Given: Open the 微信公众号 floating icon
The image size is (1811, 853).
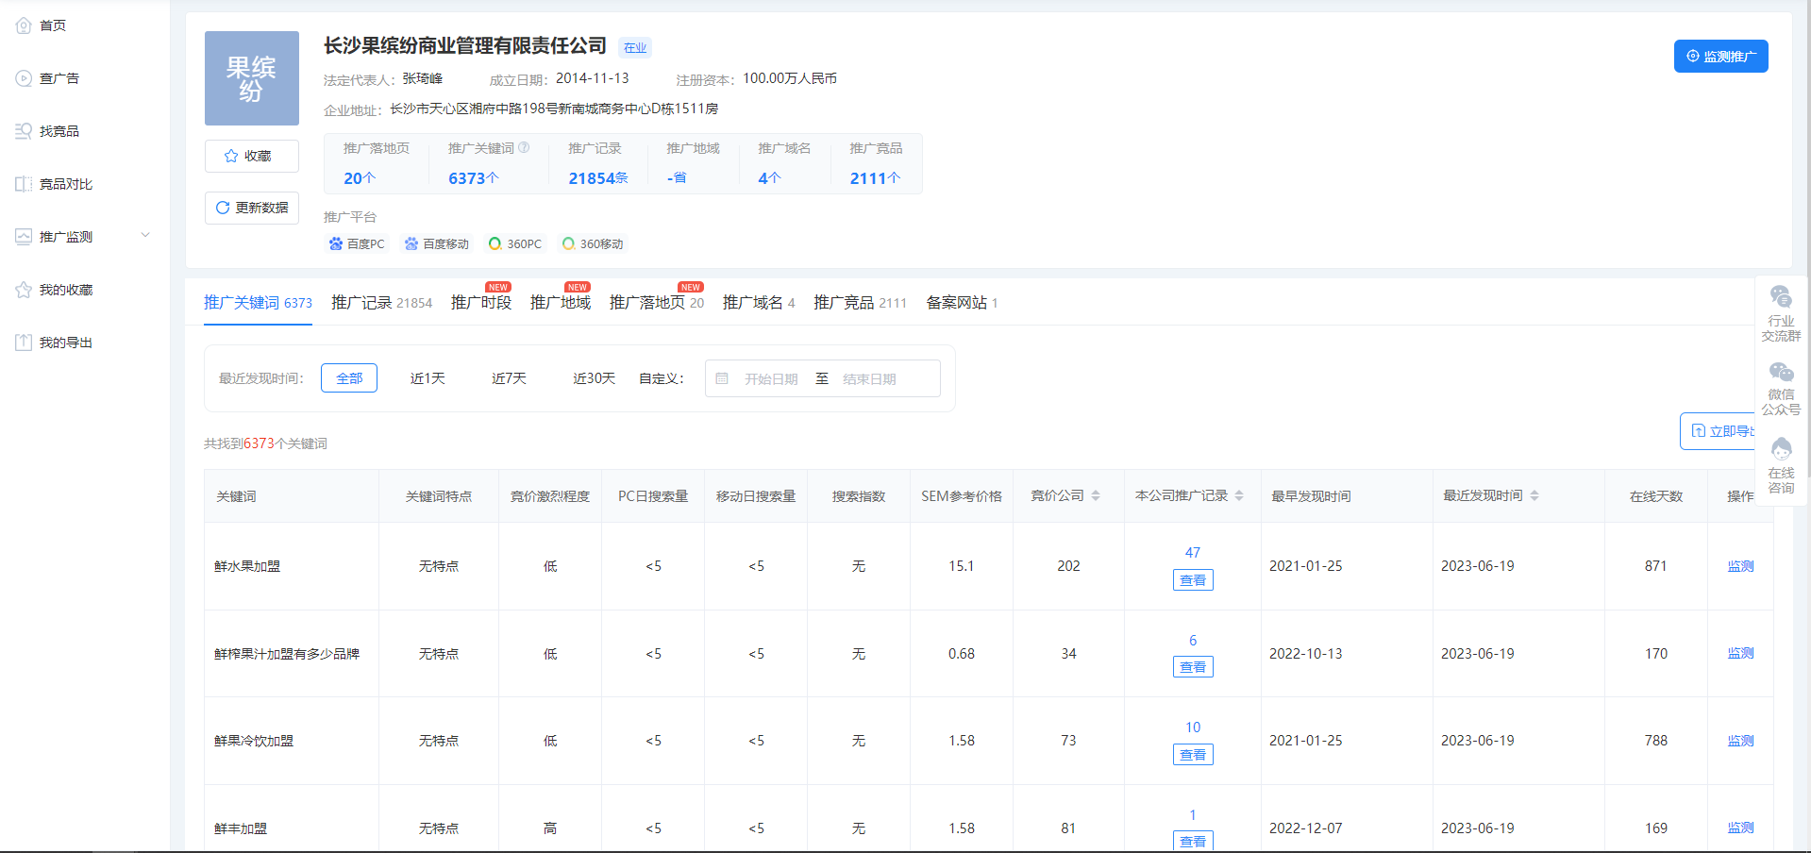Looking at the screenshot, I should 1781,388.
